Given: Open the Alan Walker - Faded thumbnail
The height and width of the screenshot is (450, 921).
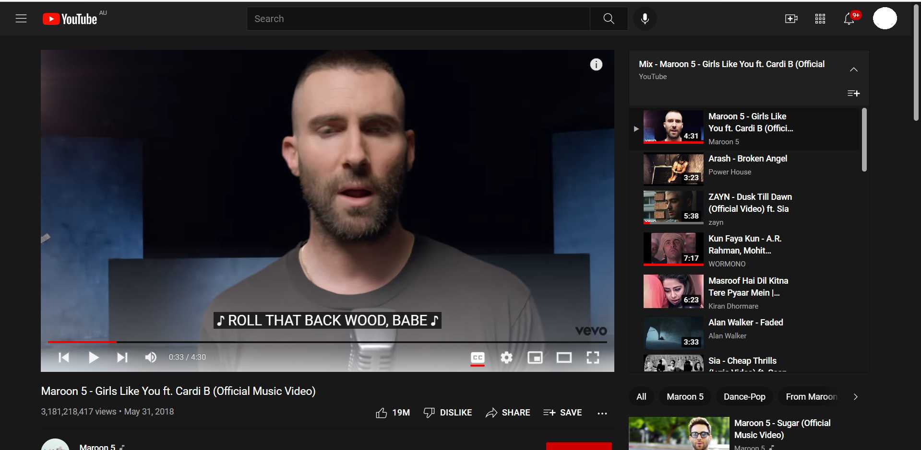Looking at the screenshot, I should click(x=672, y=332).
